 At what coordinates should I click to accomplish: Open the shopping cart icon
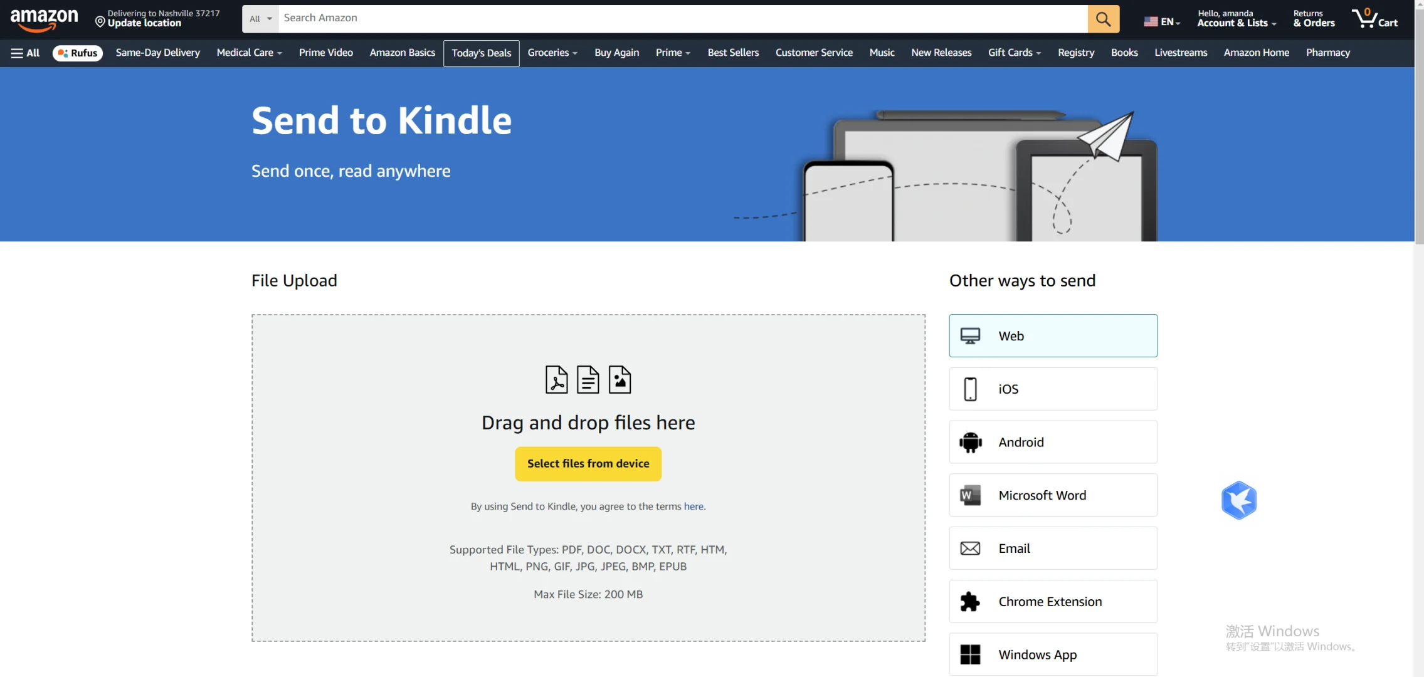(1374, 18)
